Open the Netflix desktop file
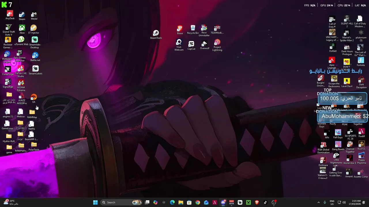This screenshot has height=207, width=369. click(x=32, y=126)
